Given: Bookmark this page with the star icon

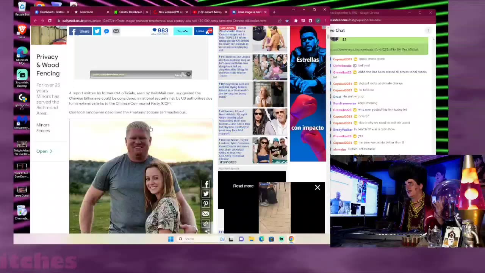Looking at the screenshot, I should coord(287,20).
